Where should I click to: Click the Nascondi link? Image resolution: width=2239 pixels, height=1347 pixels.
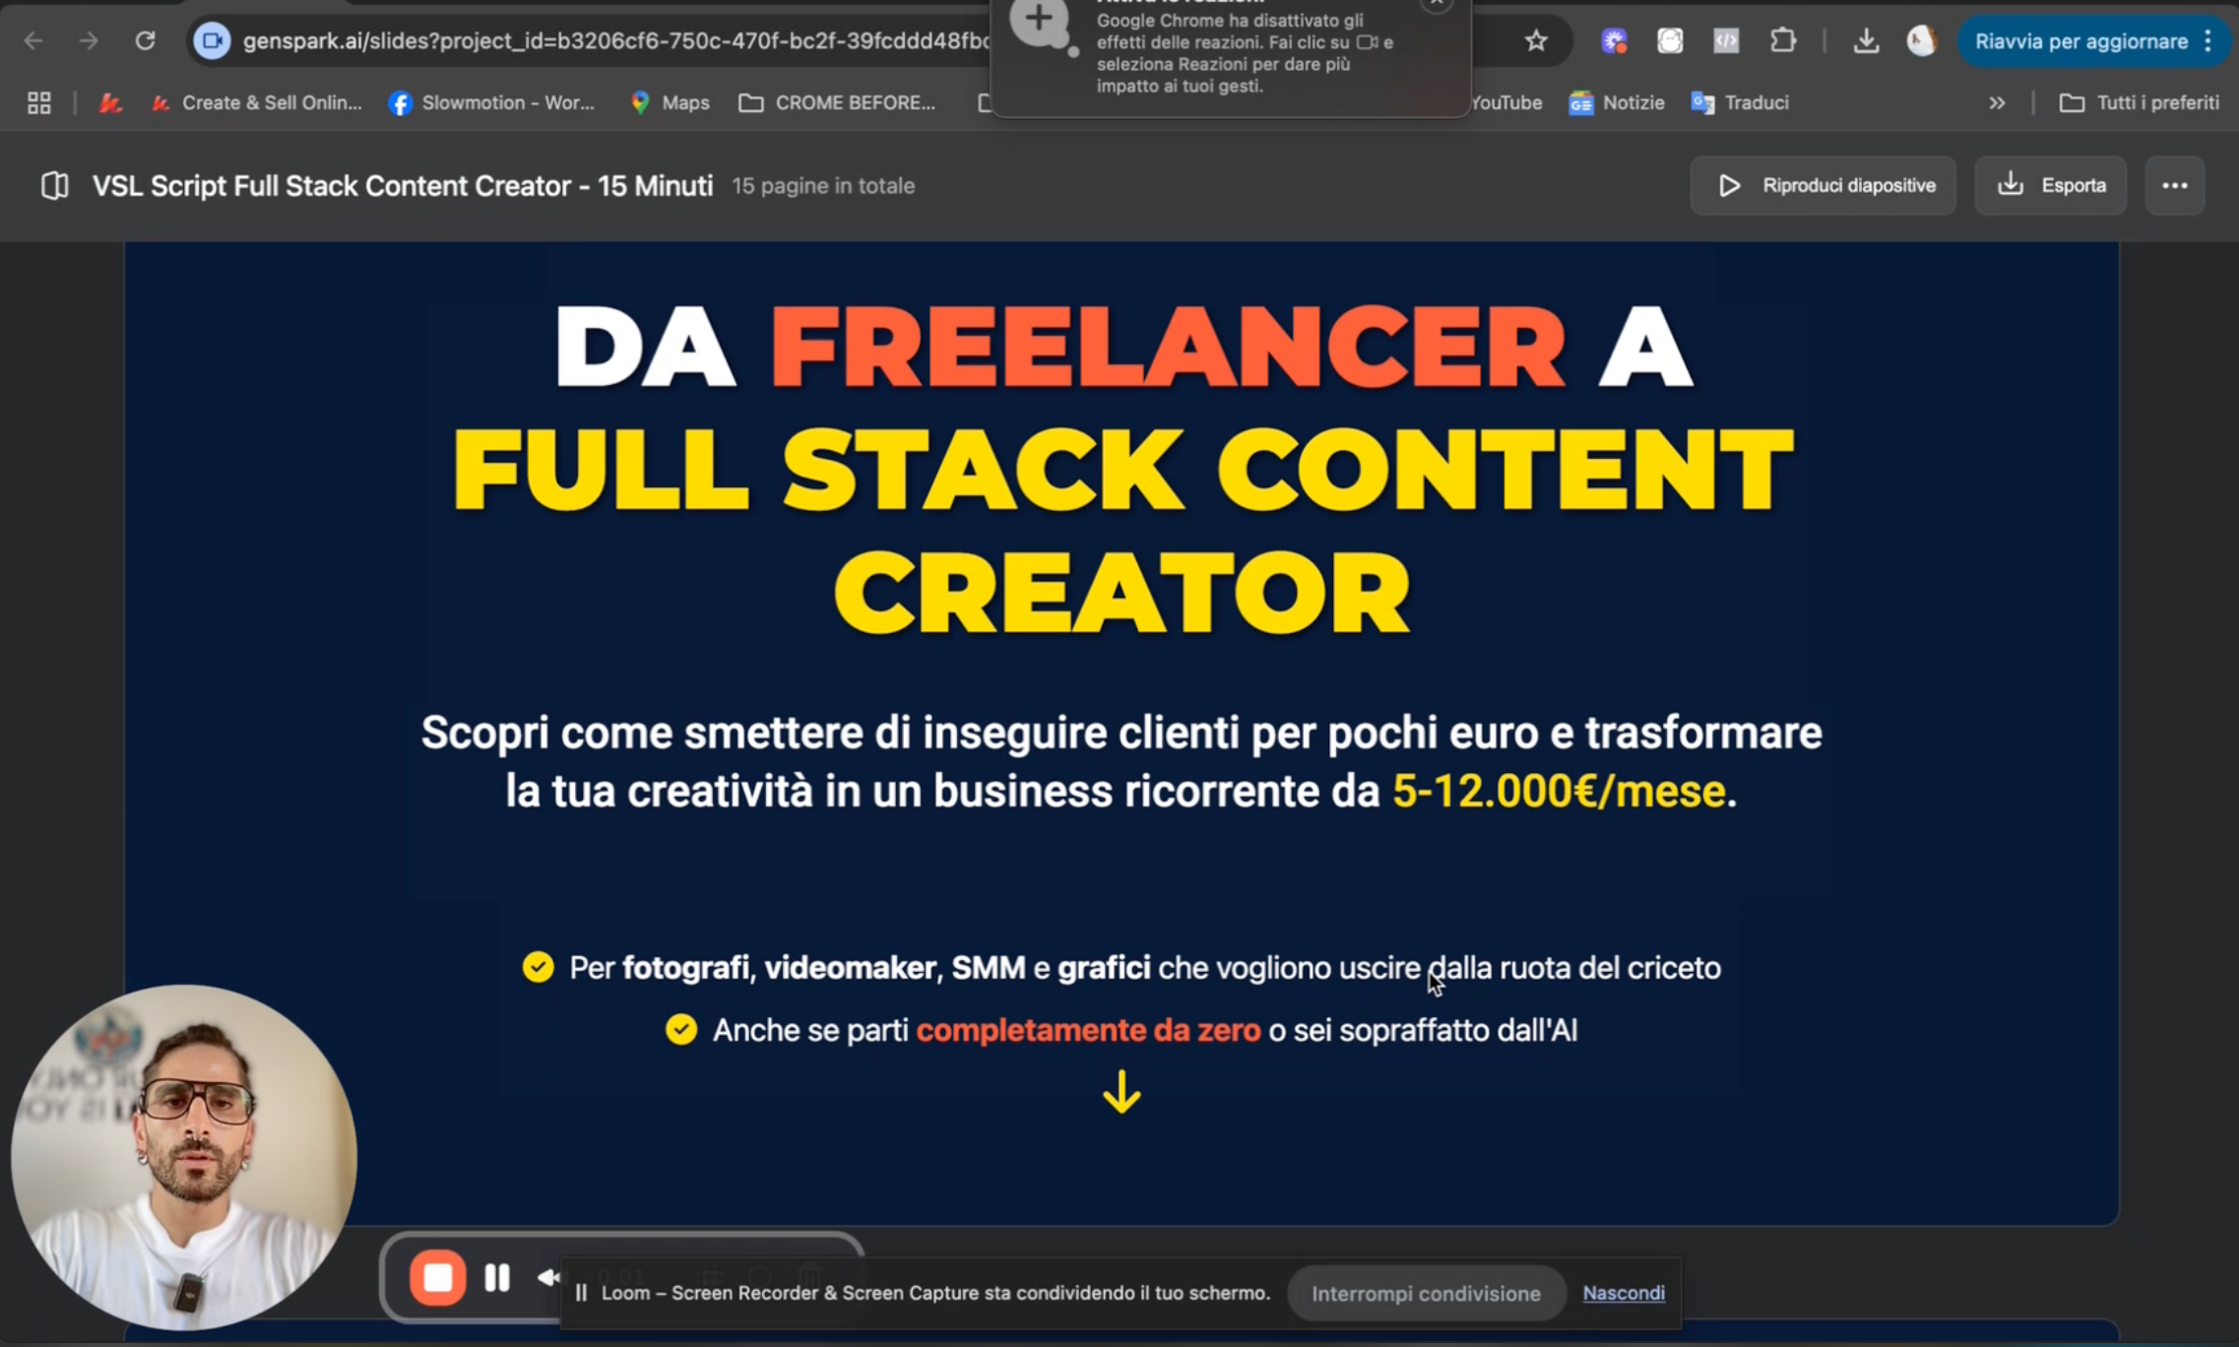1623,1293
